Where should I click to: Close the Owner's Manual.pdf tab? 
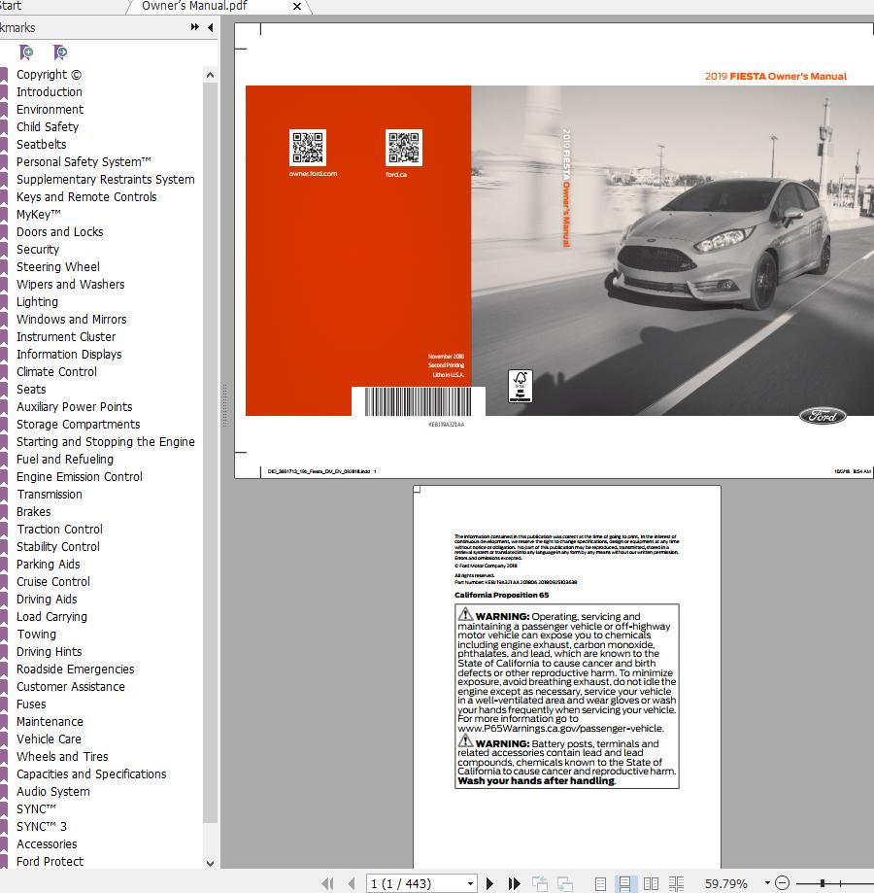coord(297,6)
